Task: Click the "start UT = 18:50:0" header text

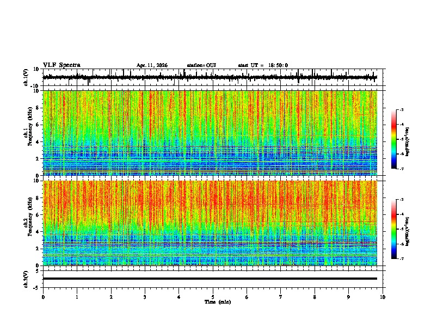Action: click(x=263, y=65)
